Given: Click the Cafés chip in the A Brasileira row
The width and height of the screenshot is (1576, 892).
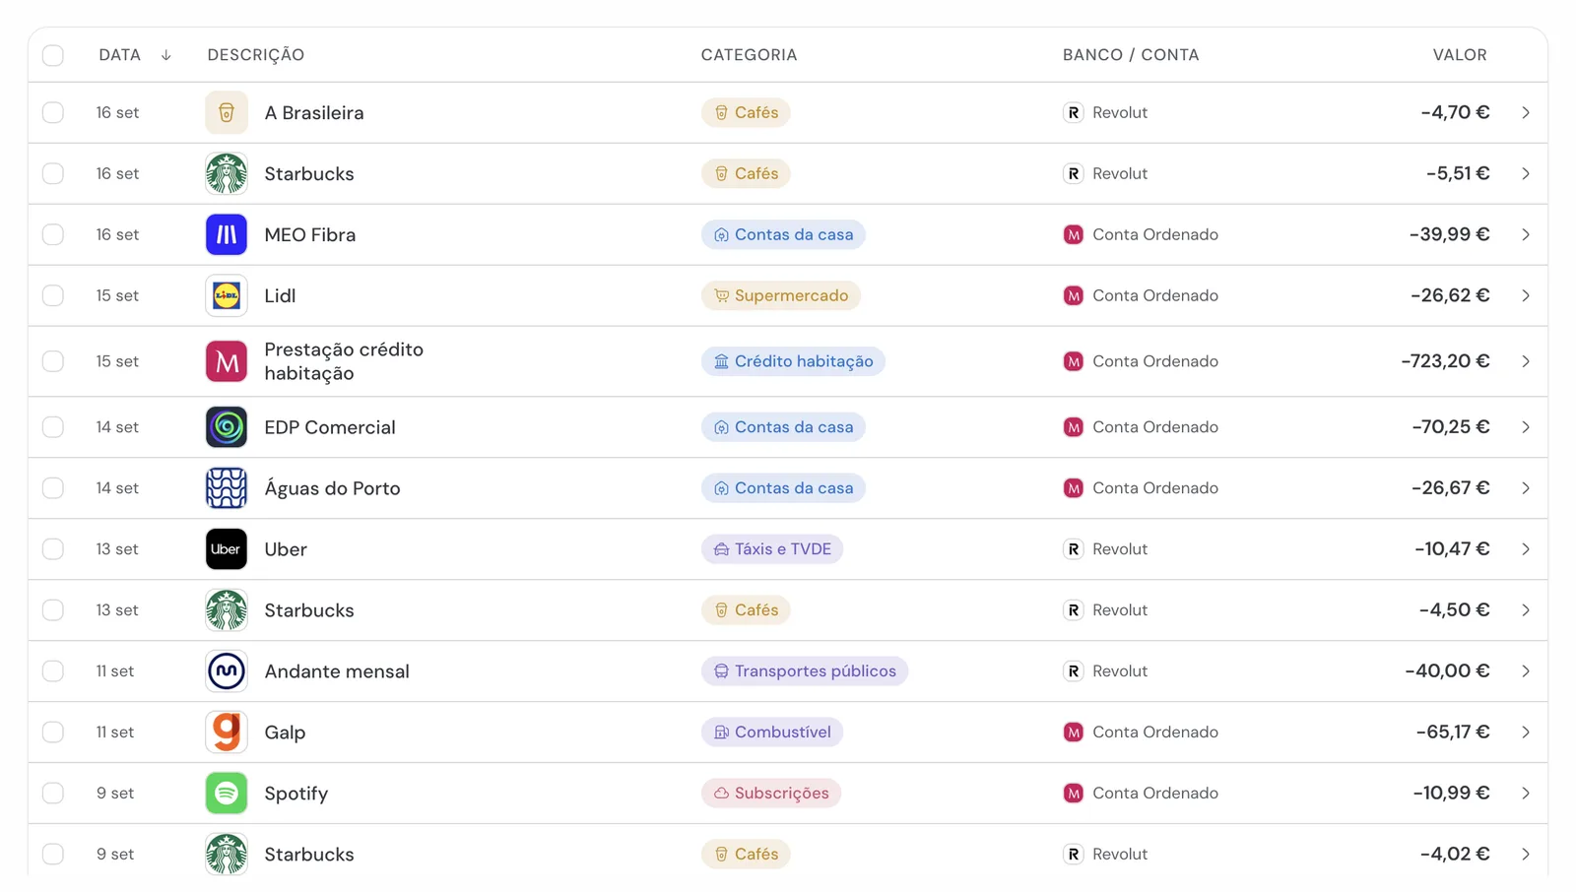Looking at the screenshot, I should pyautogui.click(x=746, y=112).
